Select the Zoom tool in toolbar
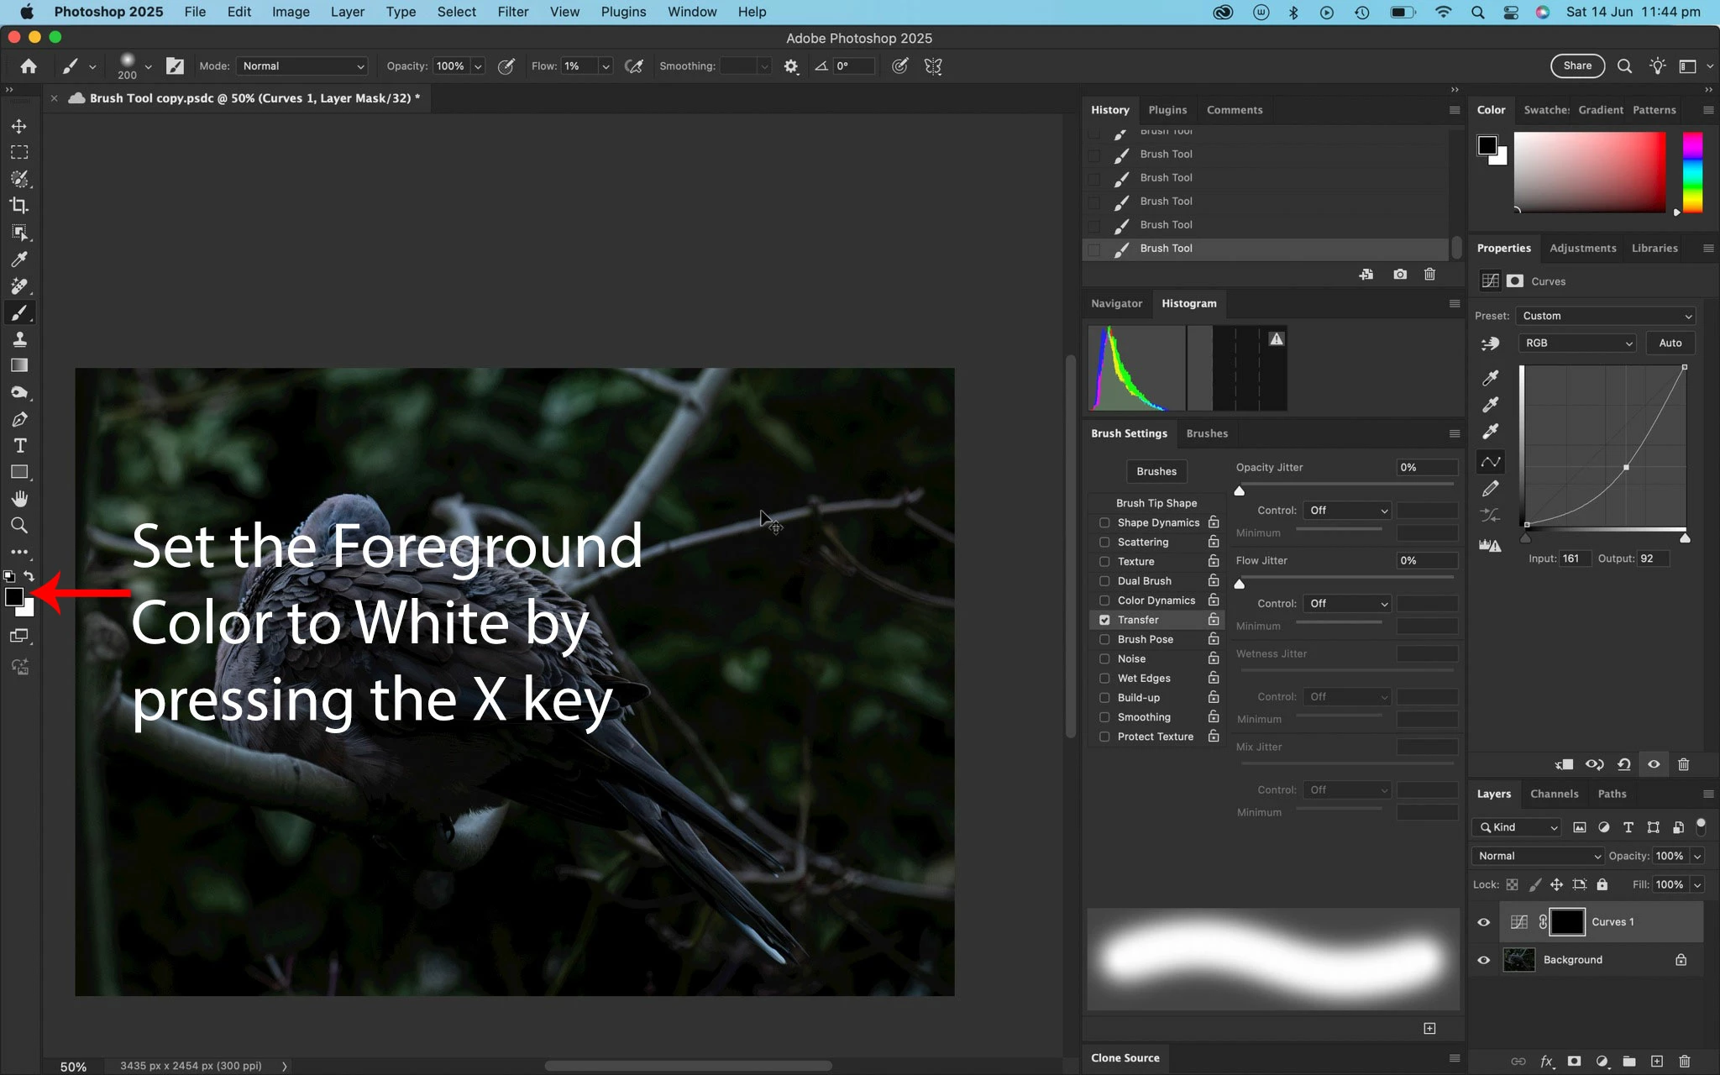The width and height of the screenshot is (1720, 1075). click(x=19, y=526)
